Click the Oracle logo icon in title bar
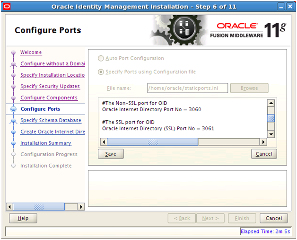This screenshot has height=240, width=297. click(7, 7)
